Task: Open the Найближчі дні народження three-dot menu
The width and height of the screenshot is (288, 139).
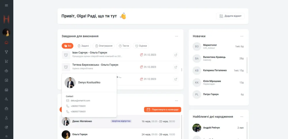Action: point(242,117)
